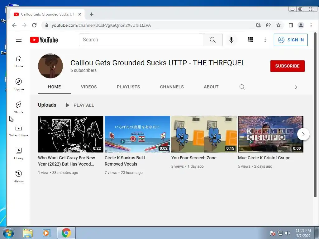
Task: Click Play All for uploads
Action: (79, 105)
